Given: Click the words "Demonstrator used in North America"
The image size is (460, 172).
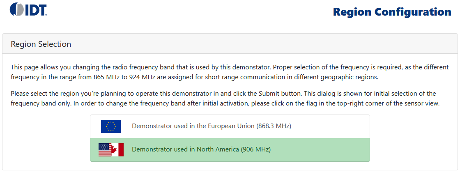Looking at the screenshot, I should [185, 149].
